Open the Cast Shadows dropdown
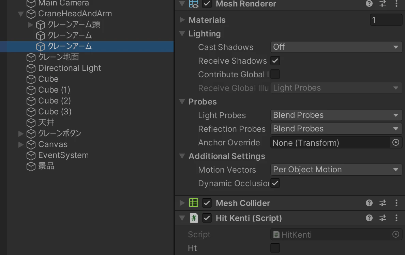This screenshot has height=255, width=405. coord(336,47)
